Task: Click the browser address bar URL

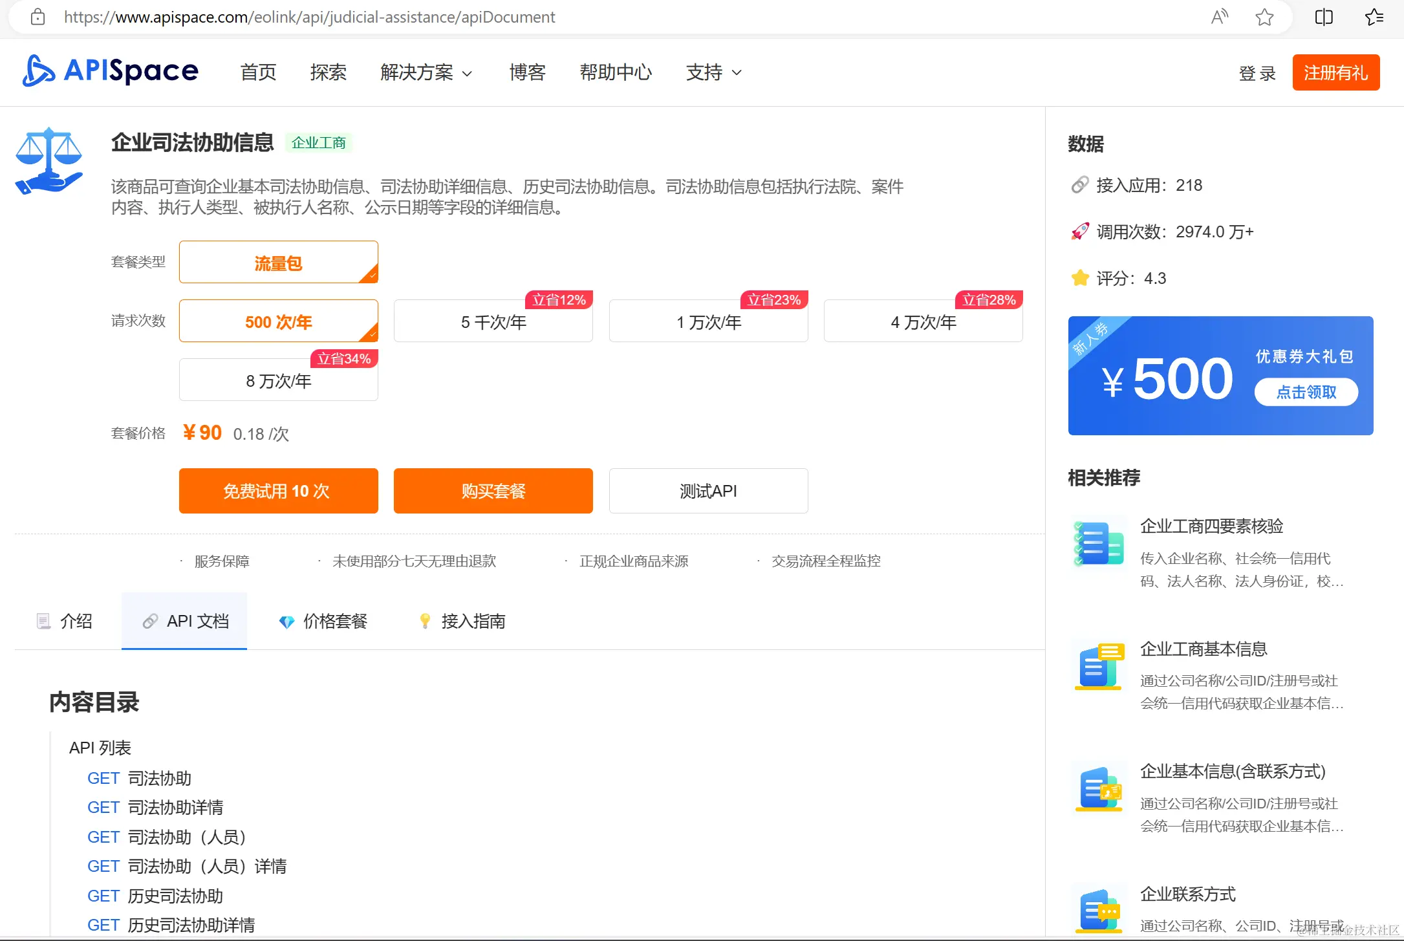Action: click(309, 17)
